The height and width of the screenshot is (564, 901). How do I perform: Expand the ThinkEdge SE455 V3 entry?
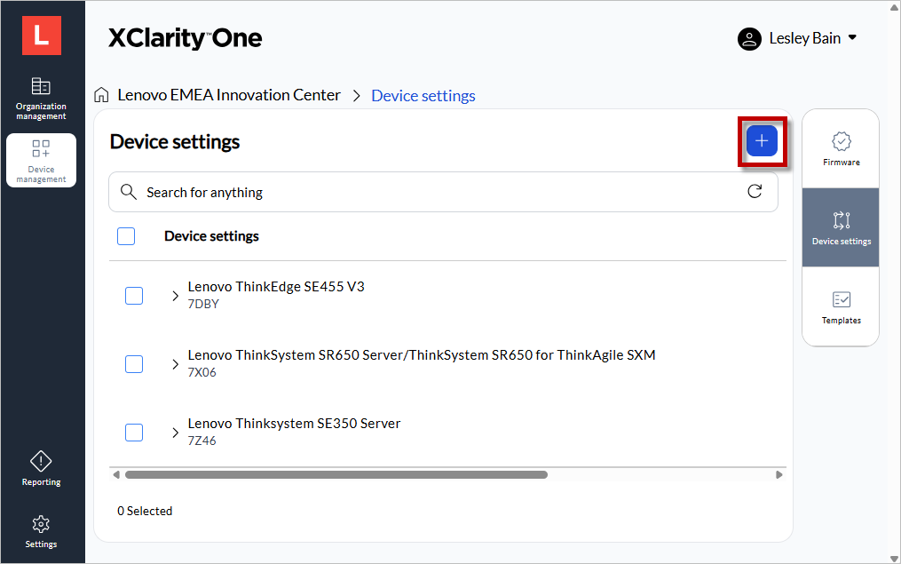click(174, 295)
